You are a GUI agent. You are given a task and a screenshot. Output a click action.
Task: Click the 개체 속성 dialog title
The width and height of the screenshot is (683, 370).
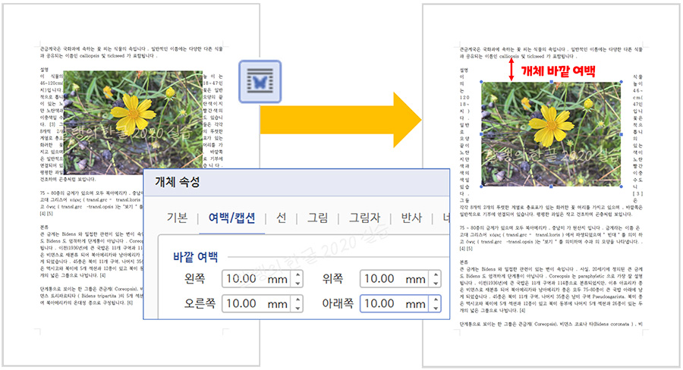(x=178, y=182)
